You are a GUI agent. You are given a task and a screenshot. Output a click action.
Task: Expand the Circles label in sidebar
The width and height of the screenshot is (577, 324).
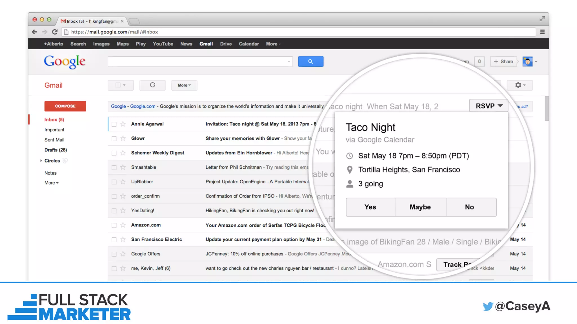click(41, 161)
